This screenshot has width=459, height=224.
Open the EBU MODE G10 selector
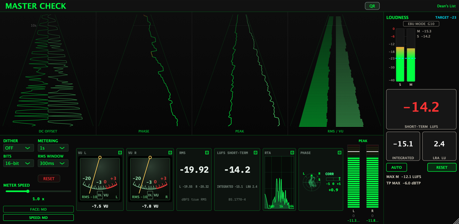[x=421, y=24]
